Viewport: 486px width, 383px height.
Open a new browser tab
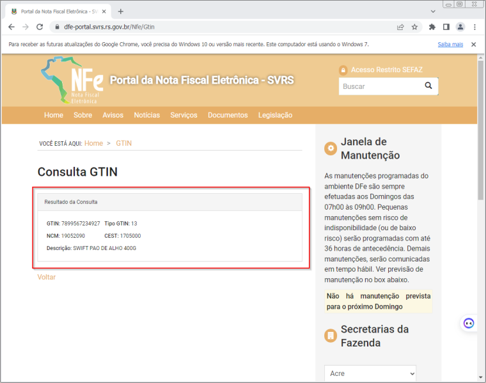121,12
